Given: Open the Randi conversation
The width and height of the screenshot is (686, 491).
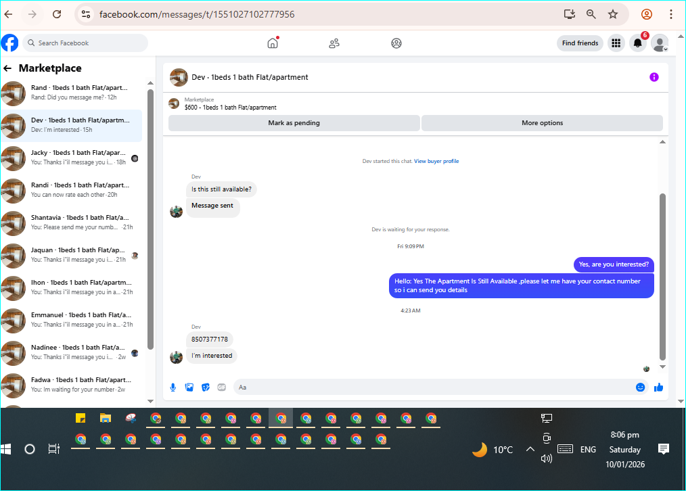Looking at the screenshot, I should pos(71,190).
